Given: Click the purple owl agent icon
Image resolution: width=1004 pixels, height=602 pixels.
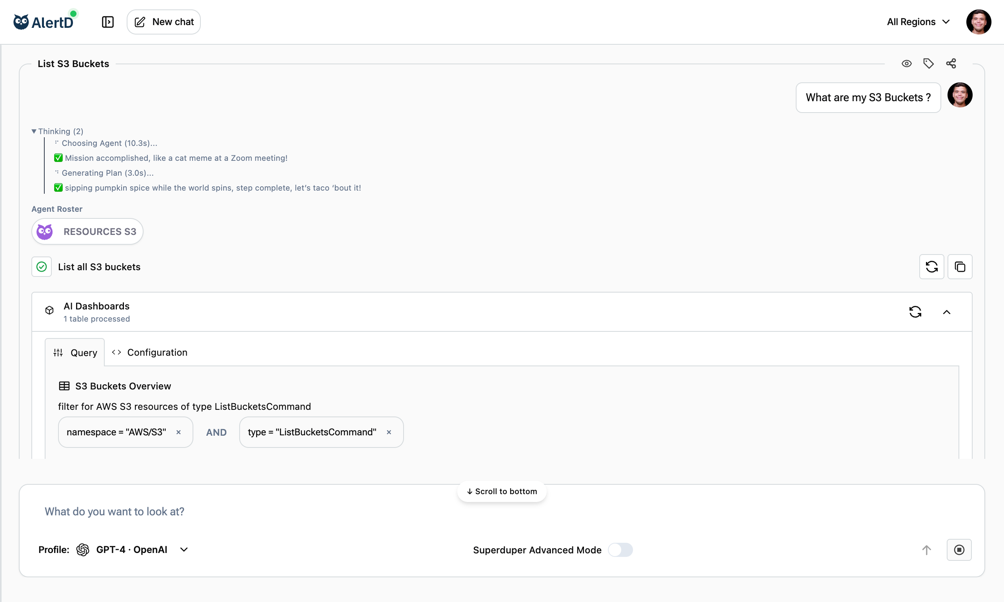Looking at the screenshot, I should point(45,232).
